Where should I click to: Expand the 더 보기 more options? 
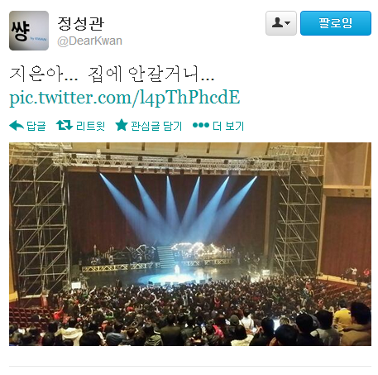pos(228,126)
